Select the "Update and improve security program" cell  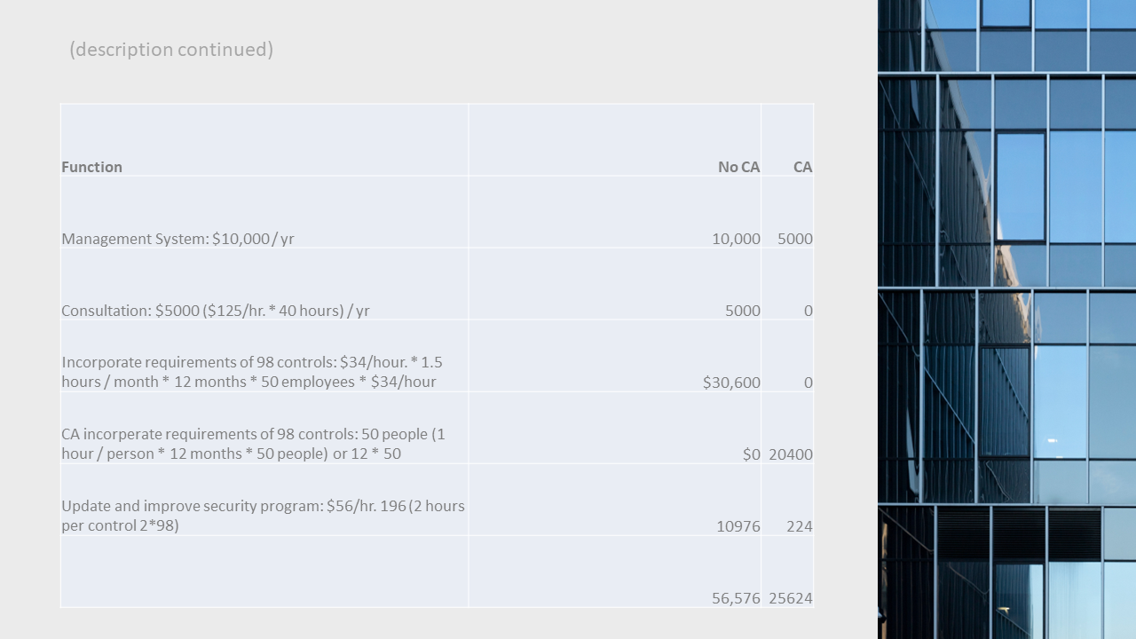pos(263,516)
